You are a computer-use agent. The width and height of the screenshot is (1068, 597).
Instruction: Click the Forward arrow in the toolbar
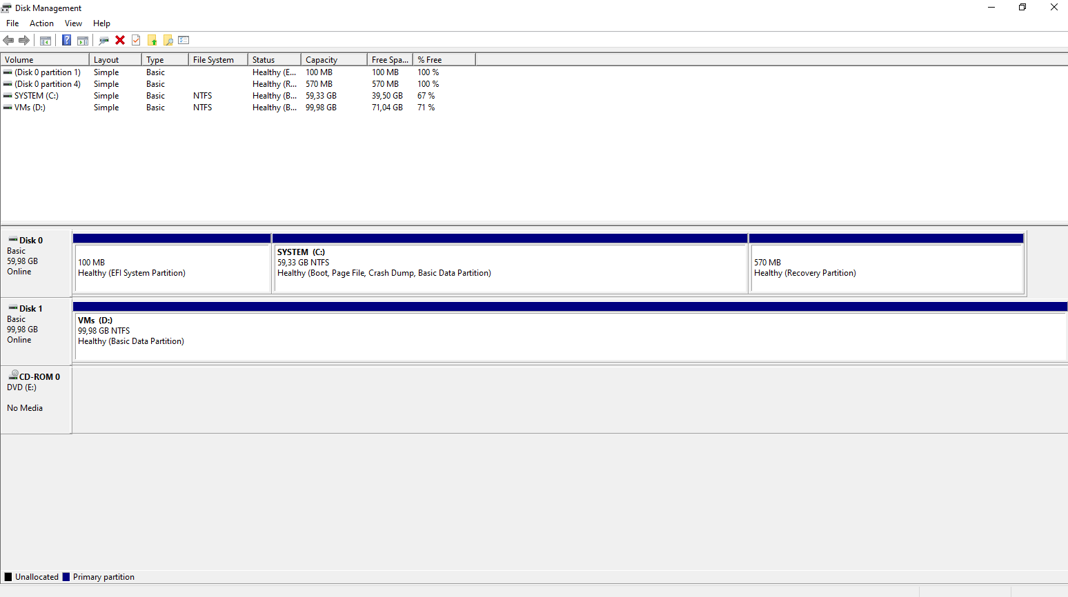(x=24, y=40)
